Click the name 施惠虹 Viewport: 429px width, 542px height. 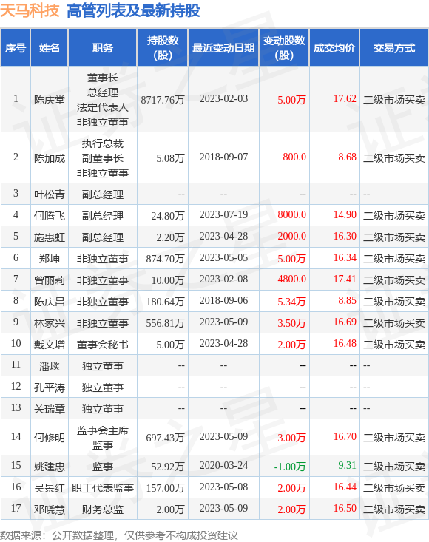click(x=50, y=237)
